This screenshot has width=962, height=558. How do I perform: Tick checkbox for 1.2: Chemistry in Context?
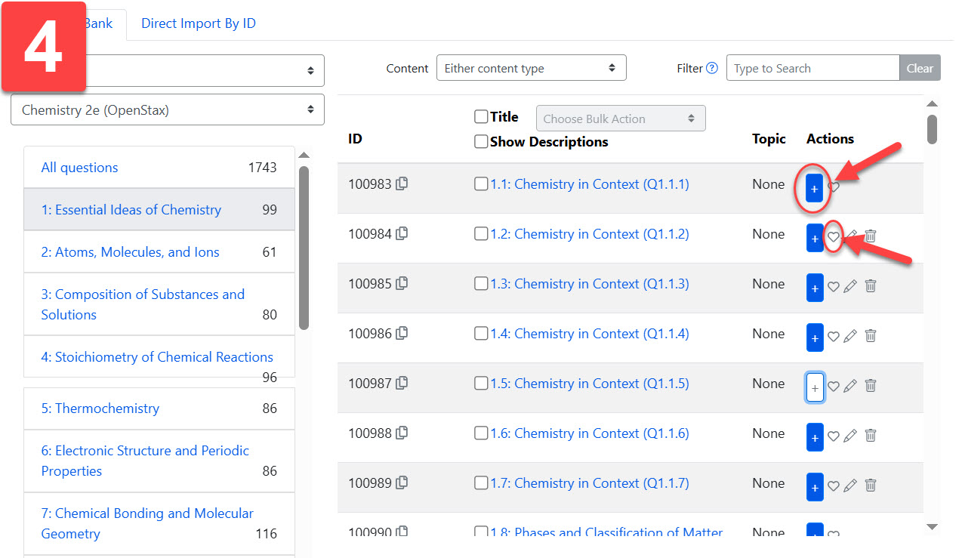[481, 233]
